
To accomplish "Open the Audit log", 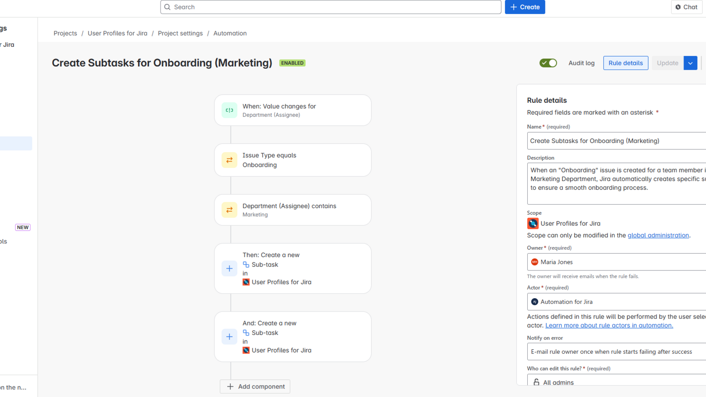I will click(582, 63).
